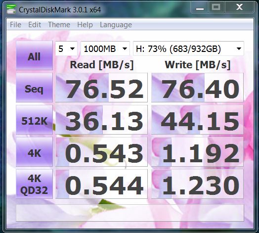Click the Write [MB/s] column header
Screen dimensions: 259x233
point(198,65)
